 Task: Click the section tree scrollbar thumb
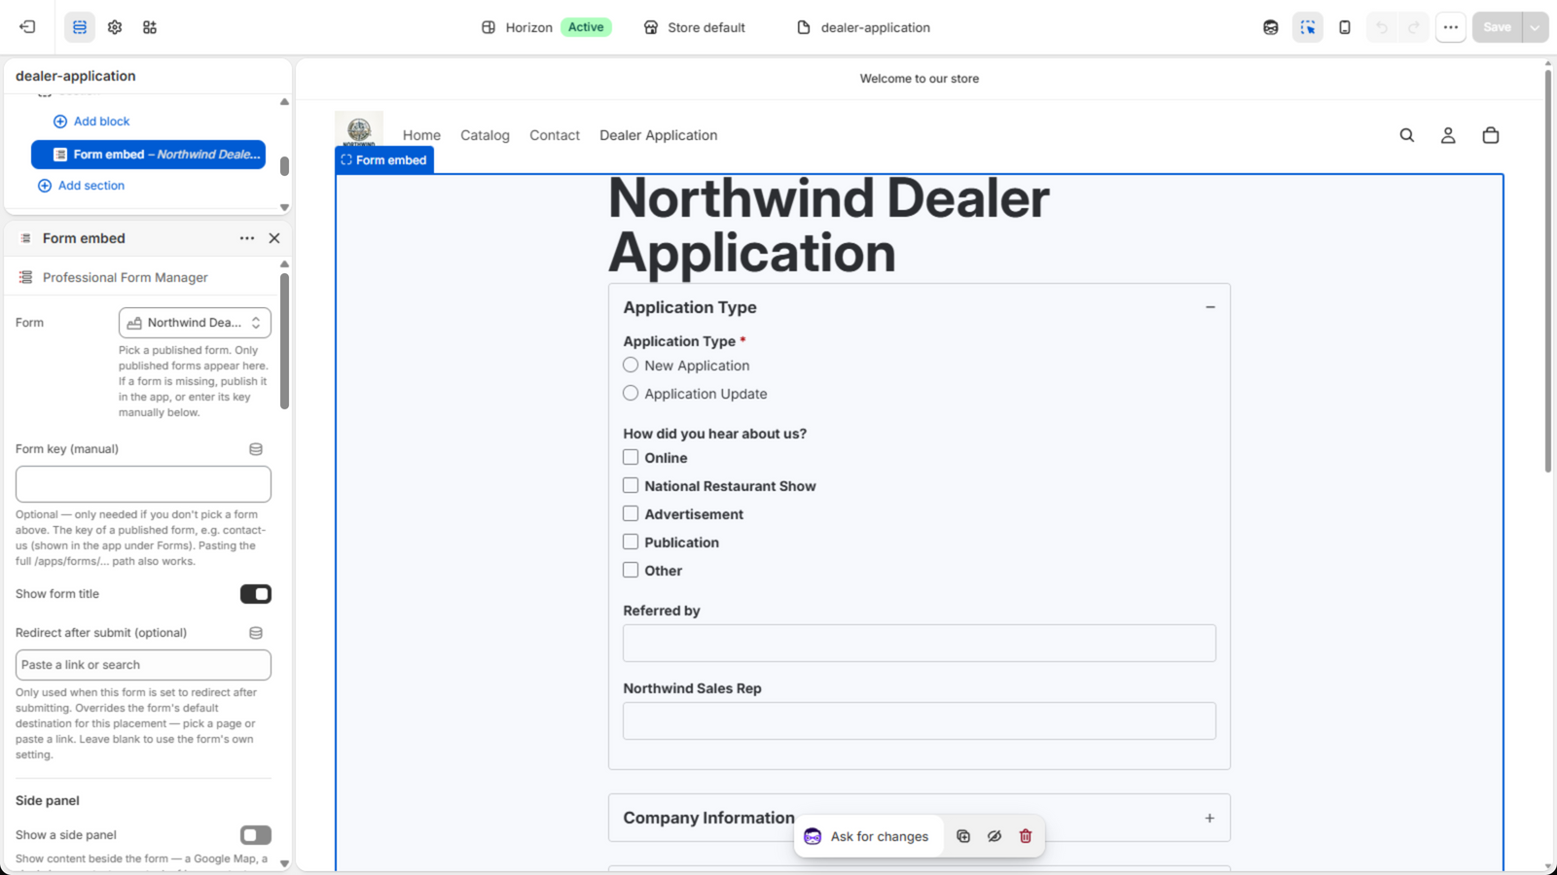pos(284,166)
